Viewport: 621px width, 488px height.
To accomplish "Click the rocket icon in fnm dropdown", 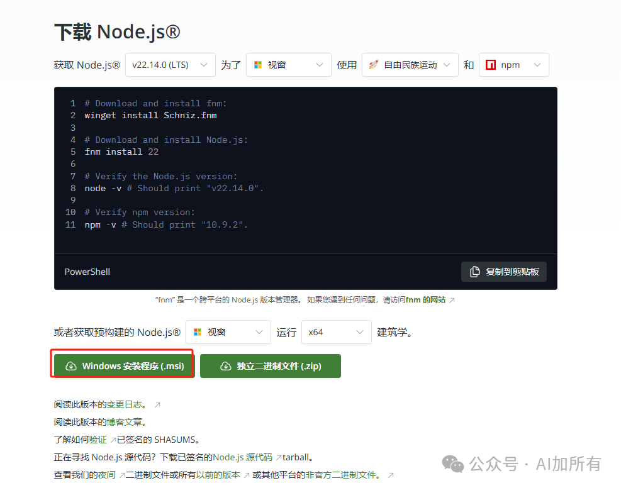I will [x=373, y=65].
